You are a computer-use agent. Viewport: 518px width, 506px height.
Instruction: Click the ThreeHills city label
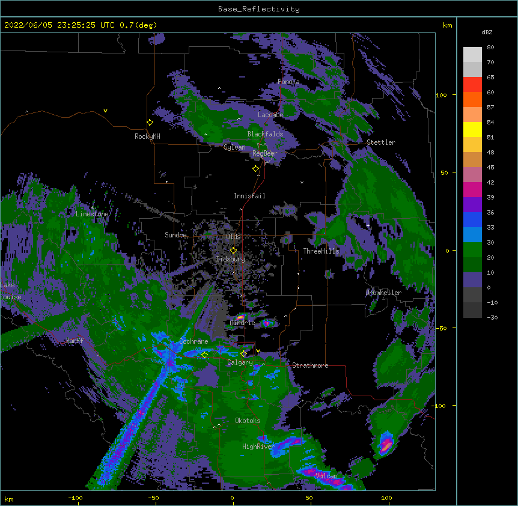(321, 251)
